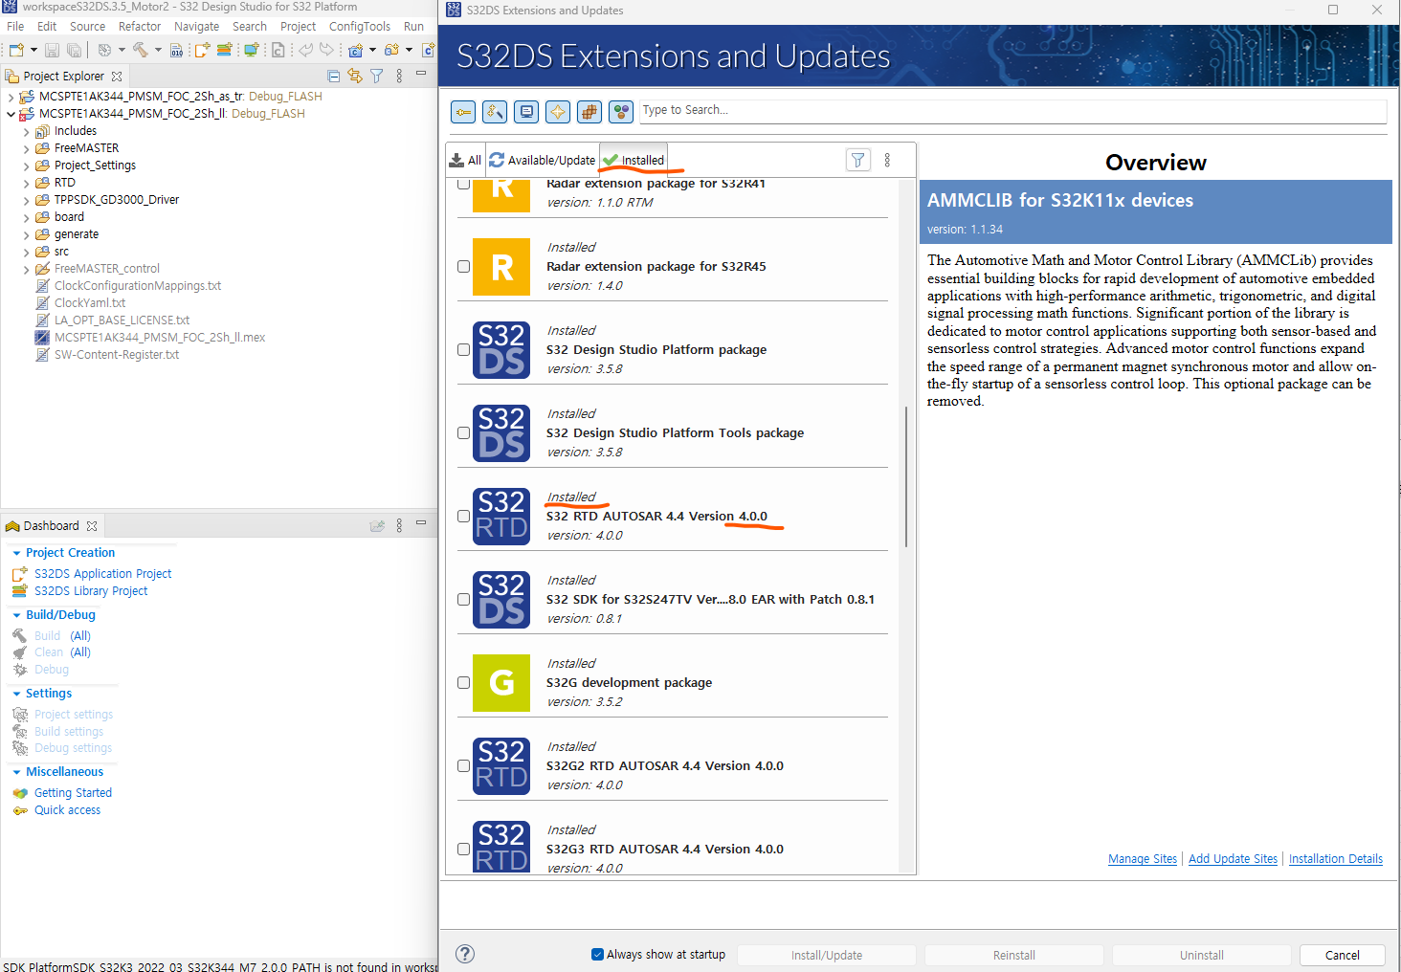This screenshot has width=1401, height=972.
Task: Click the plug filter icon in Extensions dialog
Action: (463, 112)
